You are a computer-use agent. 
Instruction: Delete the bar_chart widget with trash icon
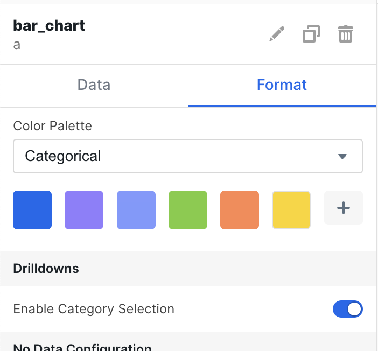[x=345, y=34]
